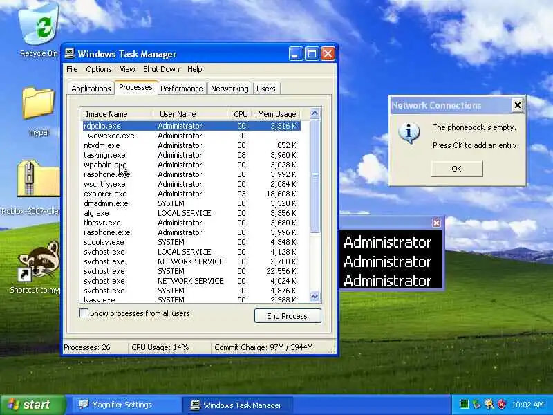This screenshot has width=553, height=415.
Task: Close the magnifier window showing Administrator
Action: [436, 223]
